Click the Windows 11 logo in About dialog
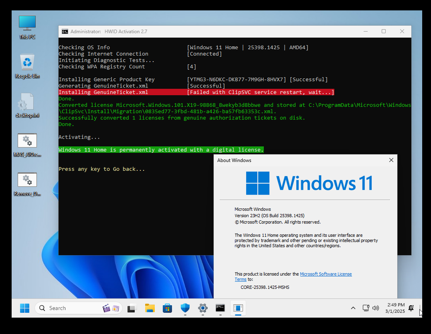The height and width of the screenshot is (334, 431). (309, 183)
